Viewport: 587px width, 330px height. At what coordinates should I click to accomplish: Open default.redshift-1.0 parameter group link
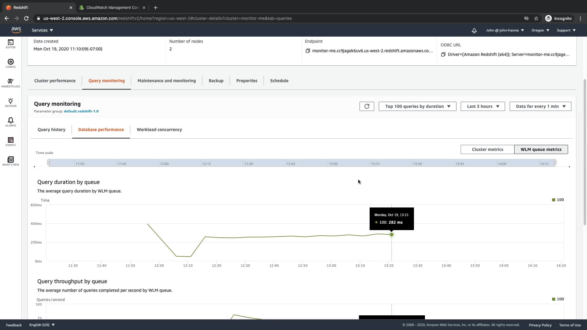tap(81, 111)
